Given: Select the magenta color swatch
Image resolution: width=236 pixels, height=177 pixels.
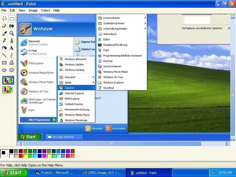Looking at the screenshot, I should pyautogui.click(x=45, y=156).
